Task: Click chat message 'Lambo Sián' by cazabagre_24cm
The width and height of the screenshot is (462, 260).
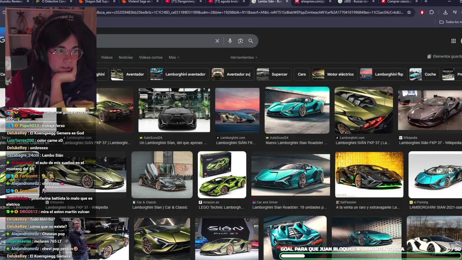Action: click(35, 155)
